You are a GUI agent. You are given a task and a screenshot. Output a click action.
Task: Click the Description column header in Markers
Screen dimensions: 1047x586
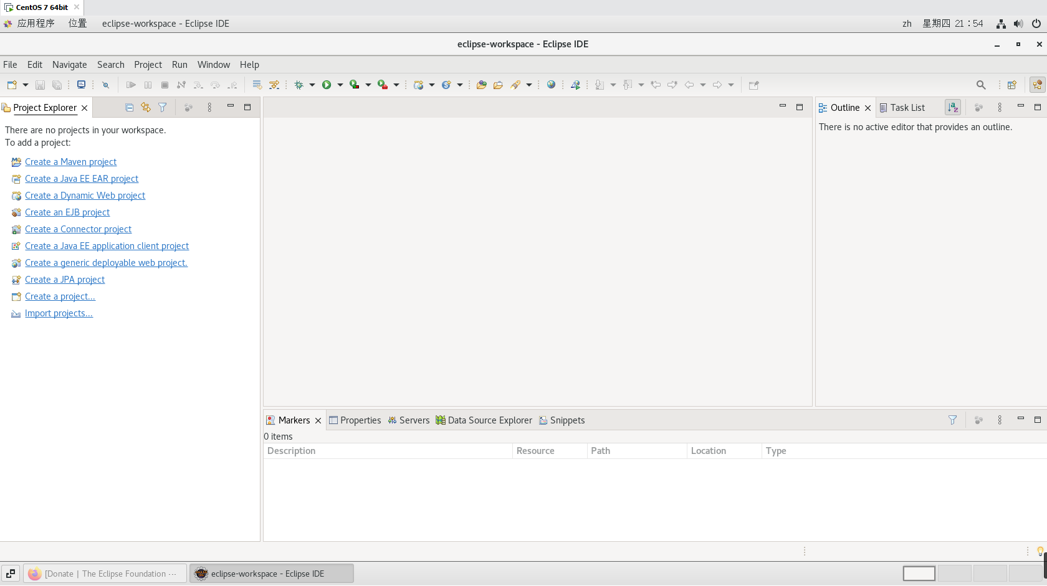click(x=388, y=451)
